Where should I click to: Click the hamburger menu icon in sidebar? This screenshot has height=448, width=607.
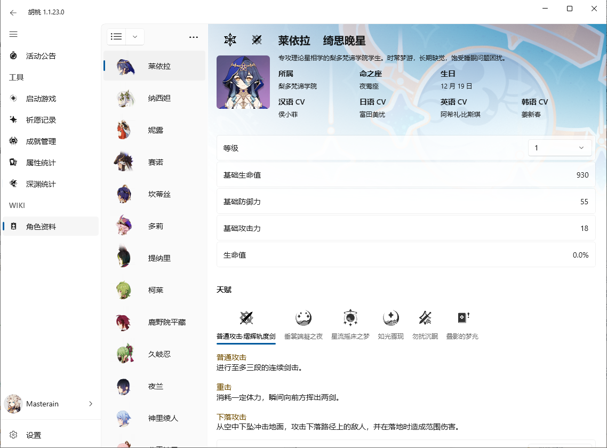[13, 34]
